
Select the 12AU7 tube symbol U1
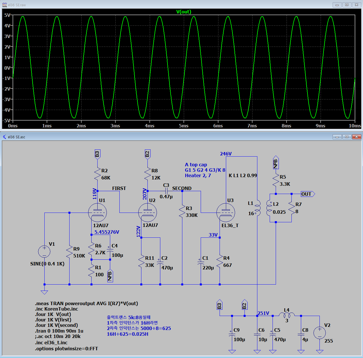point(98,213)
